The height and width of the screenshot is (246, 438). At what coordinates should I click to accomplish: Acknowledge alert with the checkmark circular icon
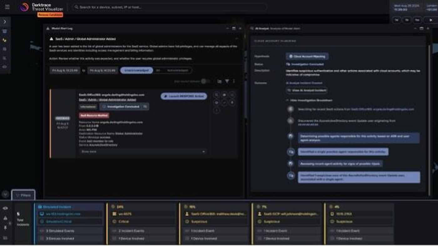click(224, 102)
